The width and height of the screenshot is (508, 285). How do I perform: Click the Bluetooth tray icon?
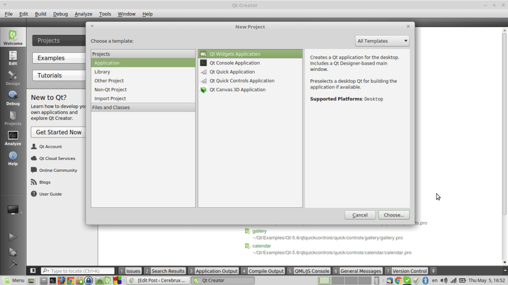coord(426,280)
